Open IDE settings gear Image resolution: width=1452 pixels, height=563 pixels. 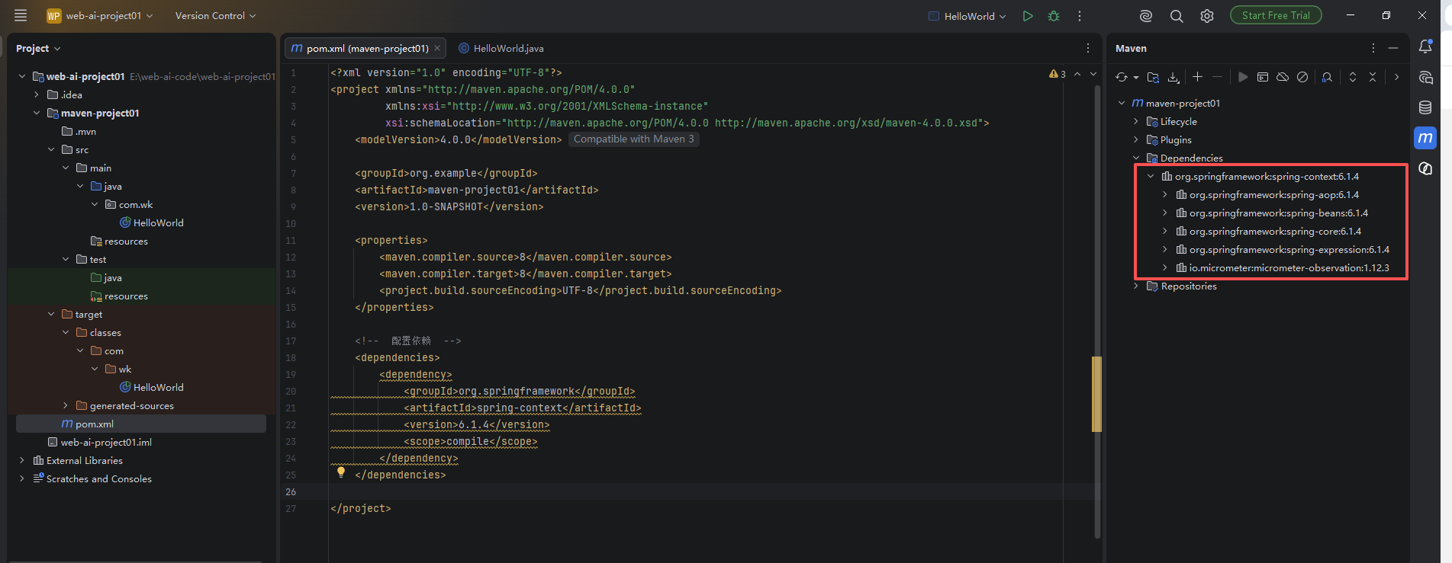pyautogui.click(x=1207, y=16)
